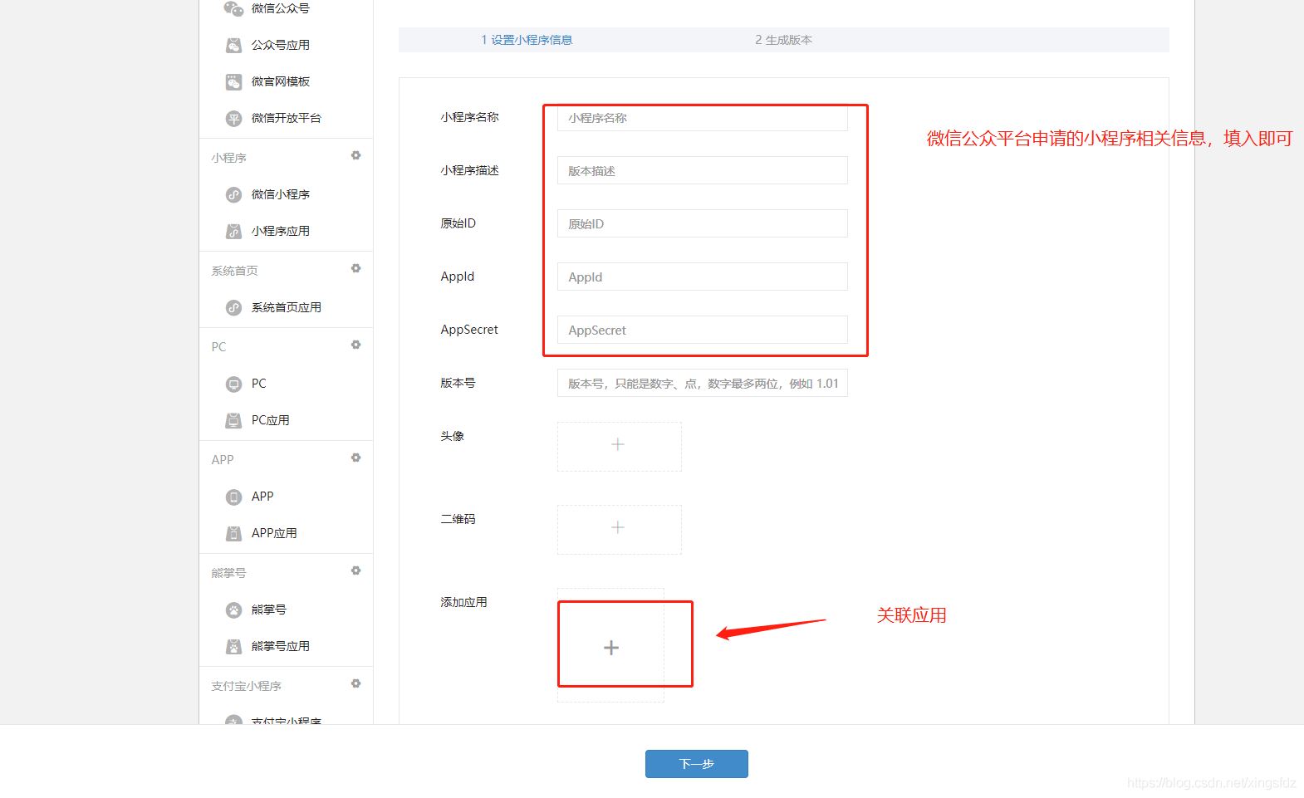The width and height of the screenshot is (1304, 798).
Task: Open 小程序应用 in the sidebar
Action: pos(280,231)
